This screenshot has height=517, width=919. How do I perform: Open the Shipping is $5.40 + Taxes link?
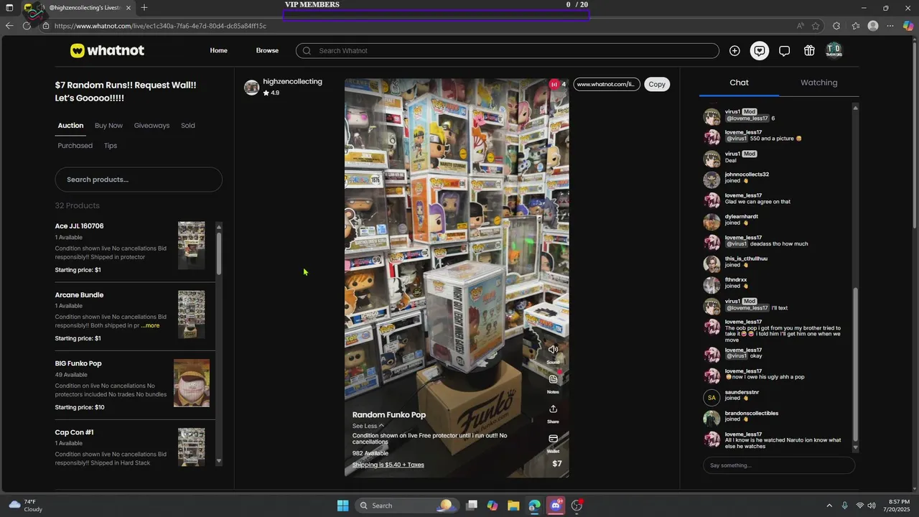click(x=388, y=465)
